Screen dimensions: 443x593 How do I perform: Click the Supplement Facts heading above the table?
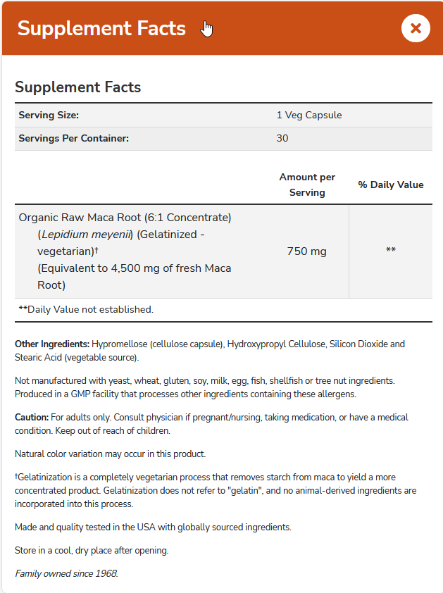point(78,87)
